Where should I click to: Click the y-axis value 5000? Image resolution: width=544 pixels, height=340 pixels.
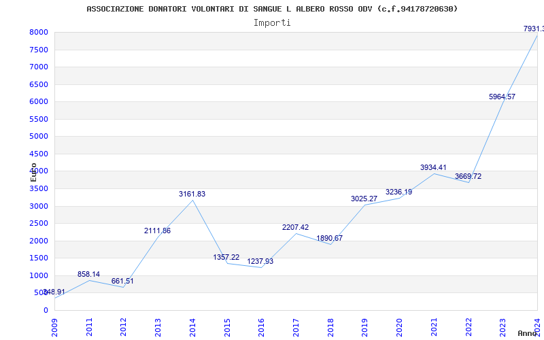(x=39, y=137)
